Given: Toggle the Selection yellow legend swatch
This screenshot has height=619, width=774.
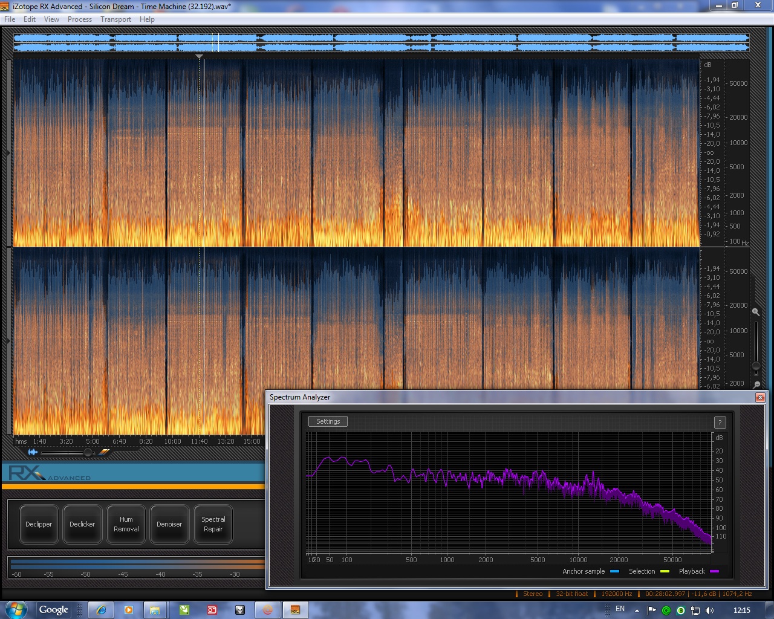Looking at the screenshot, I should click(x=665, y=571).
